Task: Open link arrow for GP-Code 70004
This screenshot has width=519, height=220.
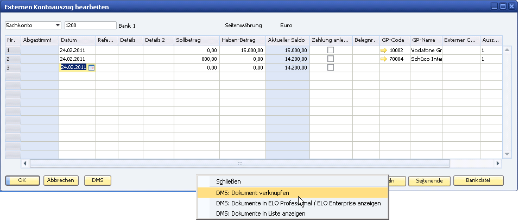Action: click(x=384, y=59)
